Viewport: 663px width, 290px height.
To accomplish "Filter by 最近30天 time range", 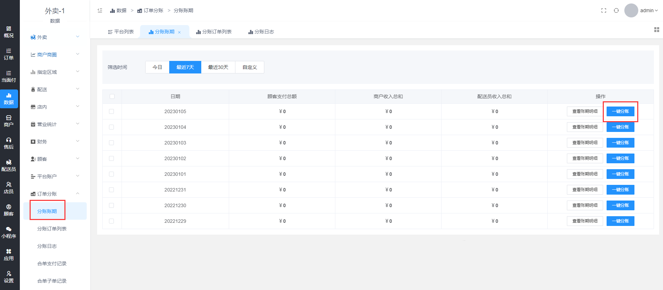I will pos(218,67).
